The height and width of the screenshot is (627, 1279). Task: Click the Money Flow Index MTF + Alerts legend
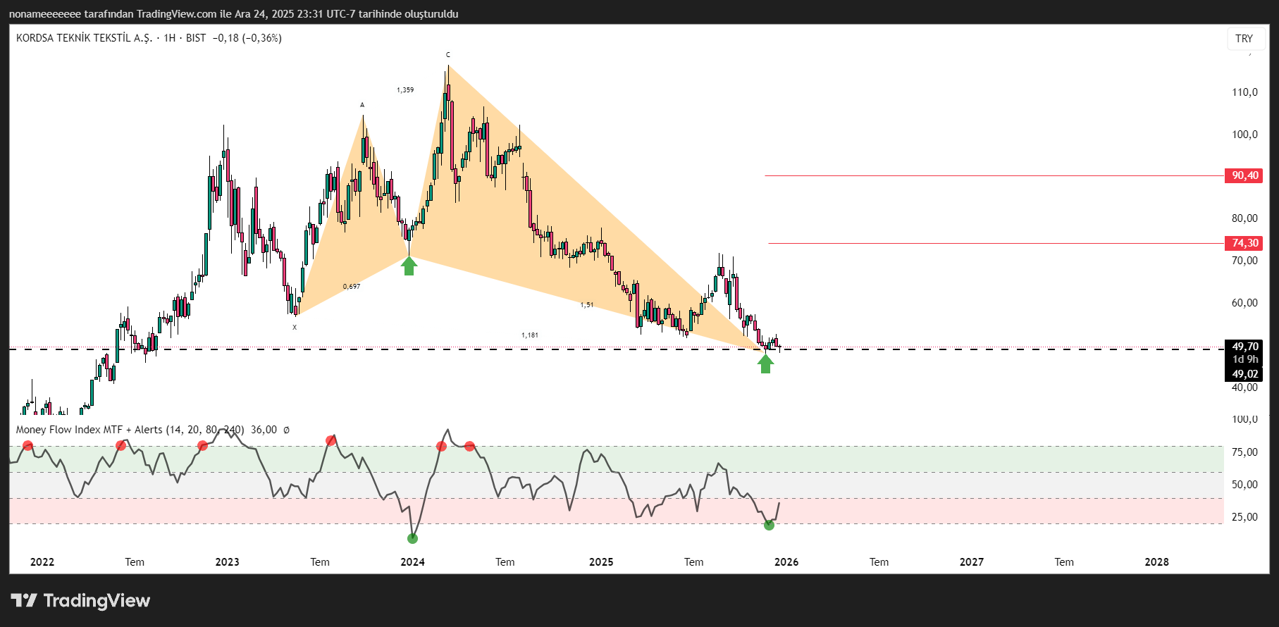pyautogui.click(x=130, y=430)
